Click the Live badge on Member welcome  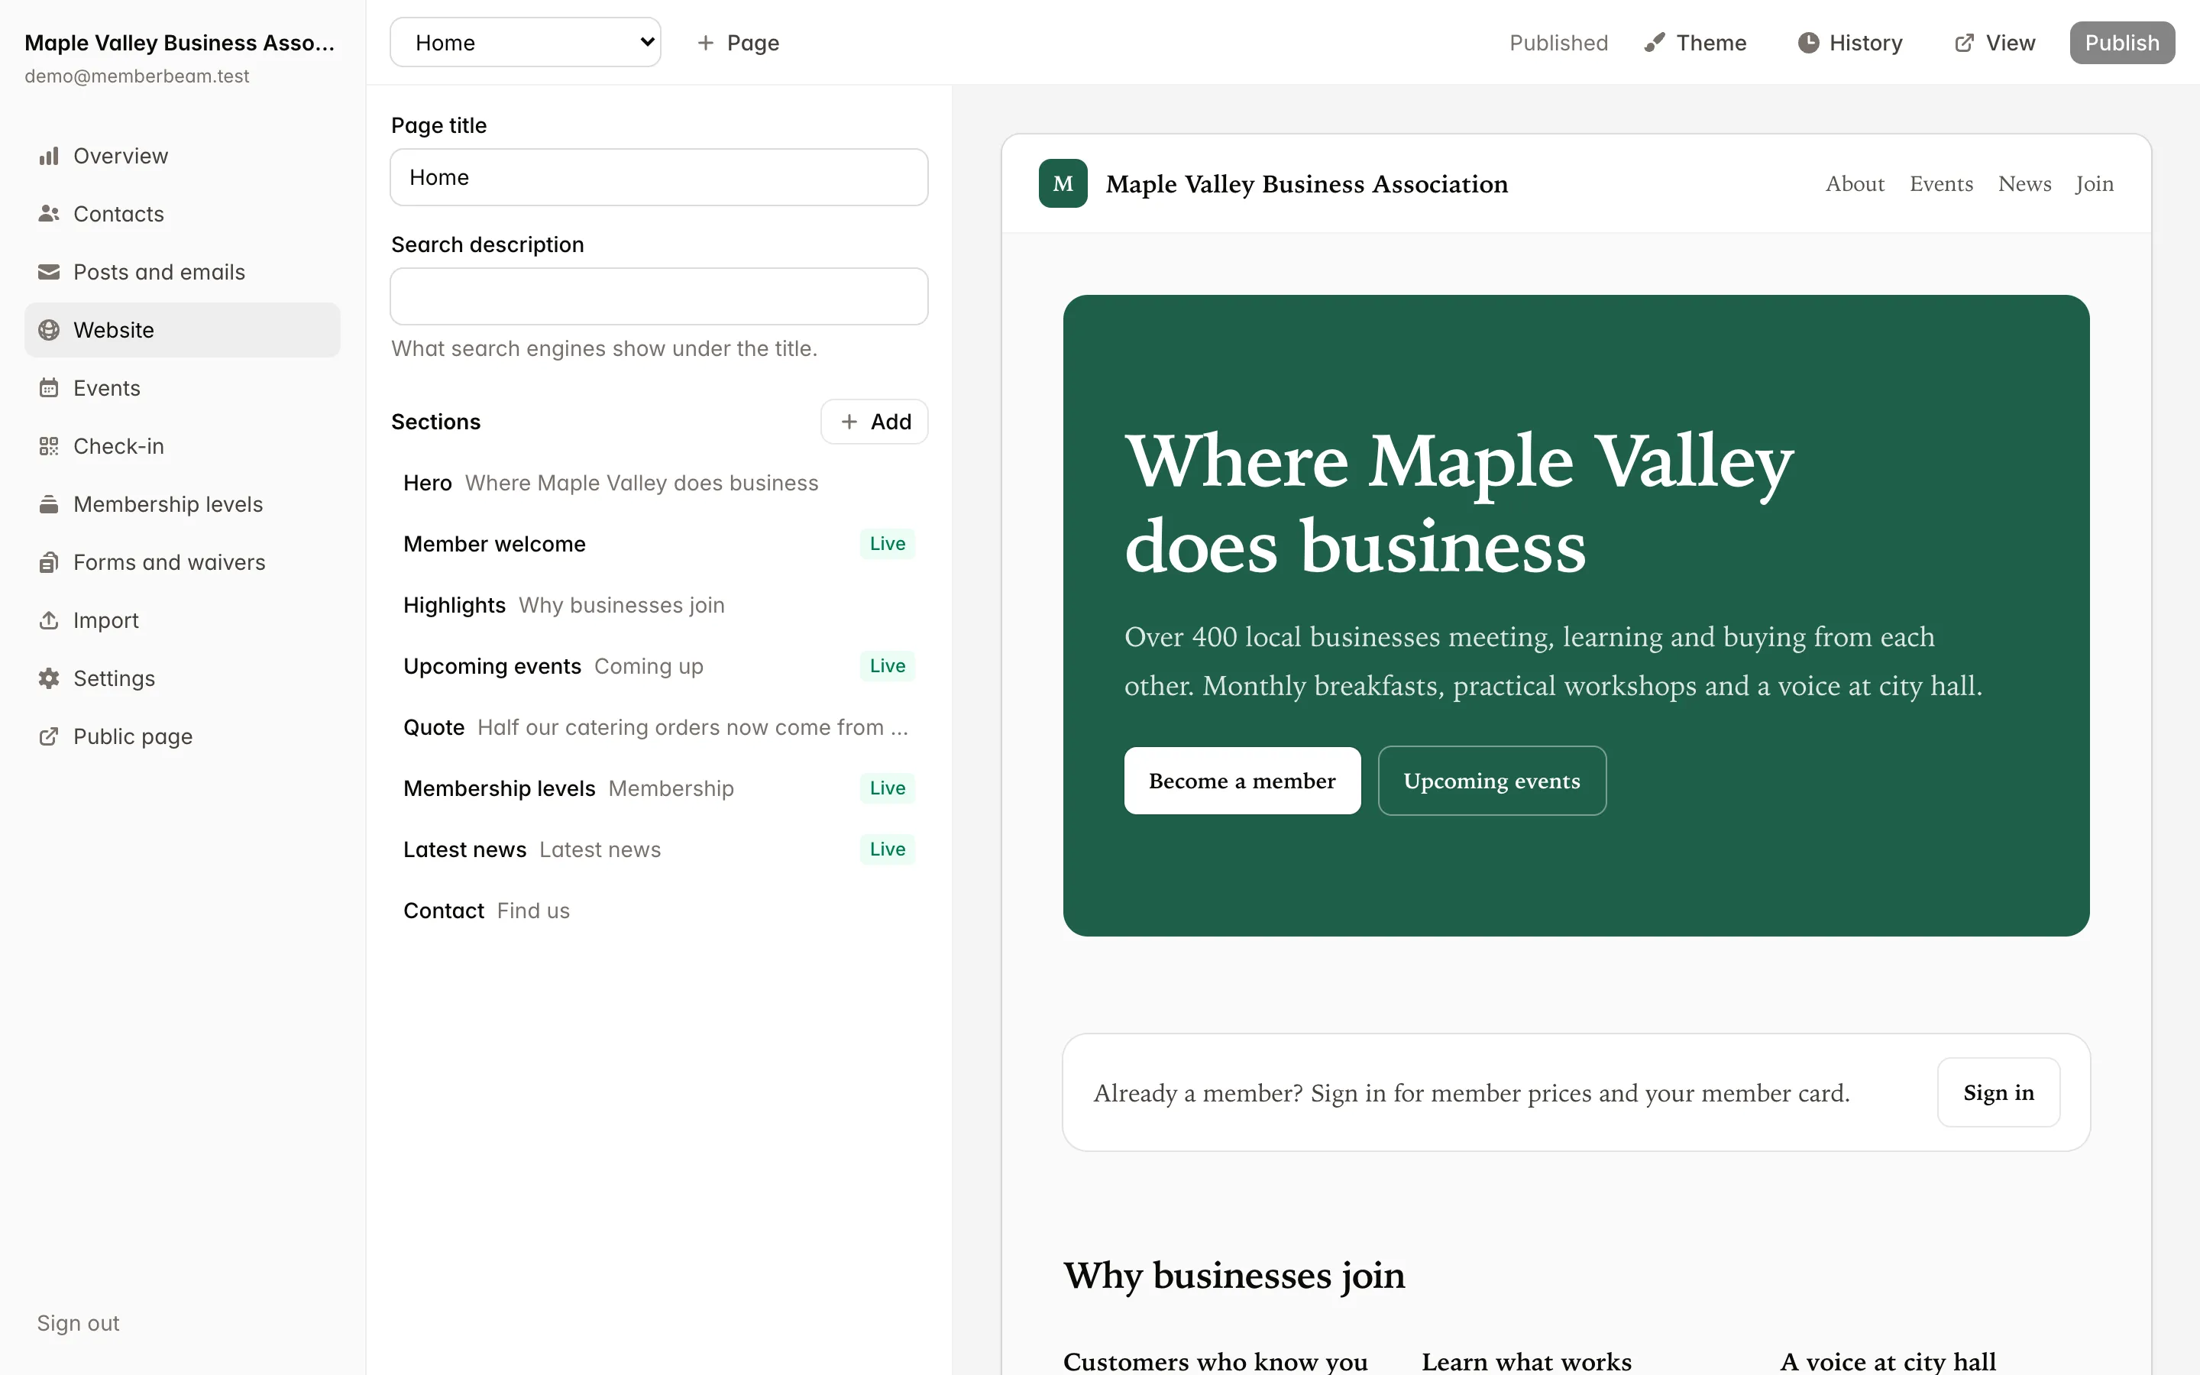click(888, 544)
